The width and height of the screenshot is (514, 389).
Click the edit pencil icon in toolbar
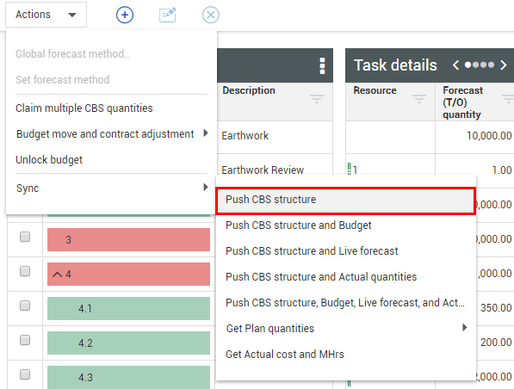coord(168,15)
